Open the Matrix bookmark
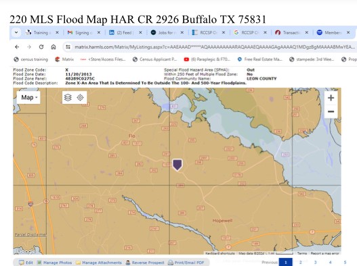This screenshot has height=266, width=357. 64,59
